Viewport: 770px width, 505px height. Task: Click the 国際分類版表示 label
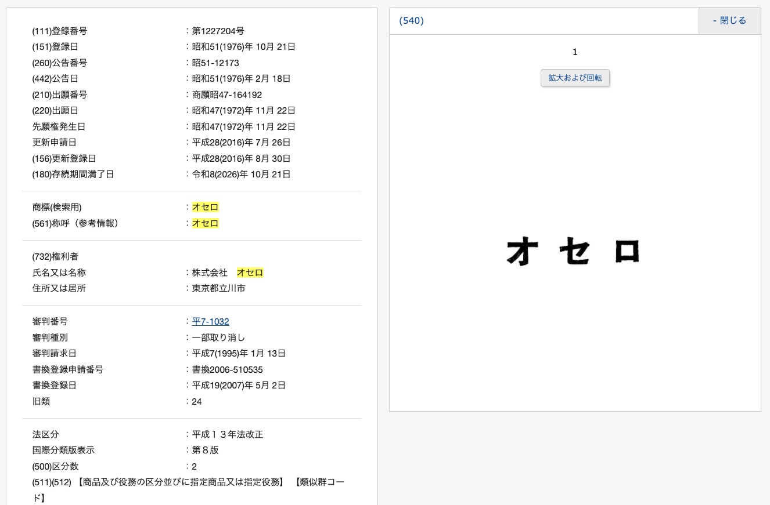click(x=63, y=450)
